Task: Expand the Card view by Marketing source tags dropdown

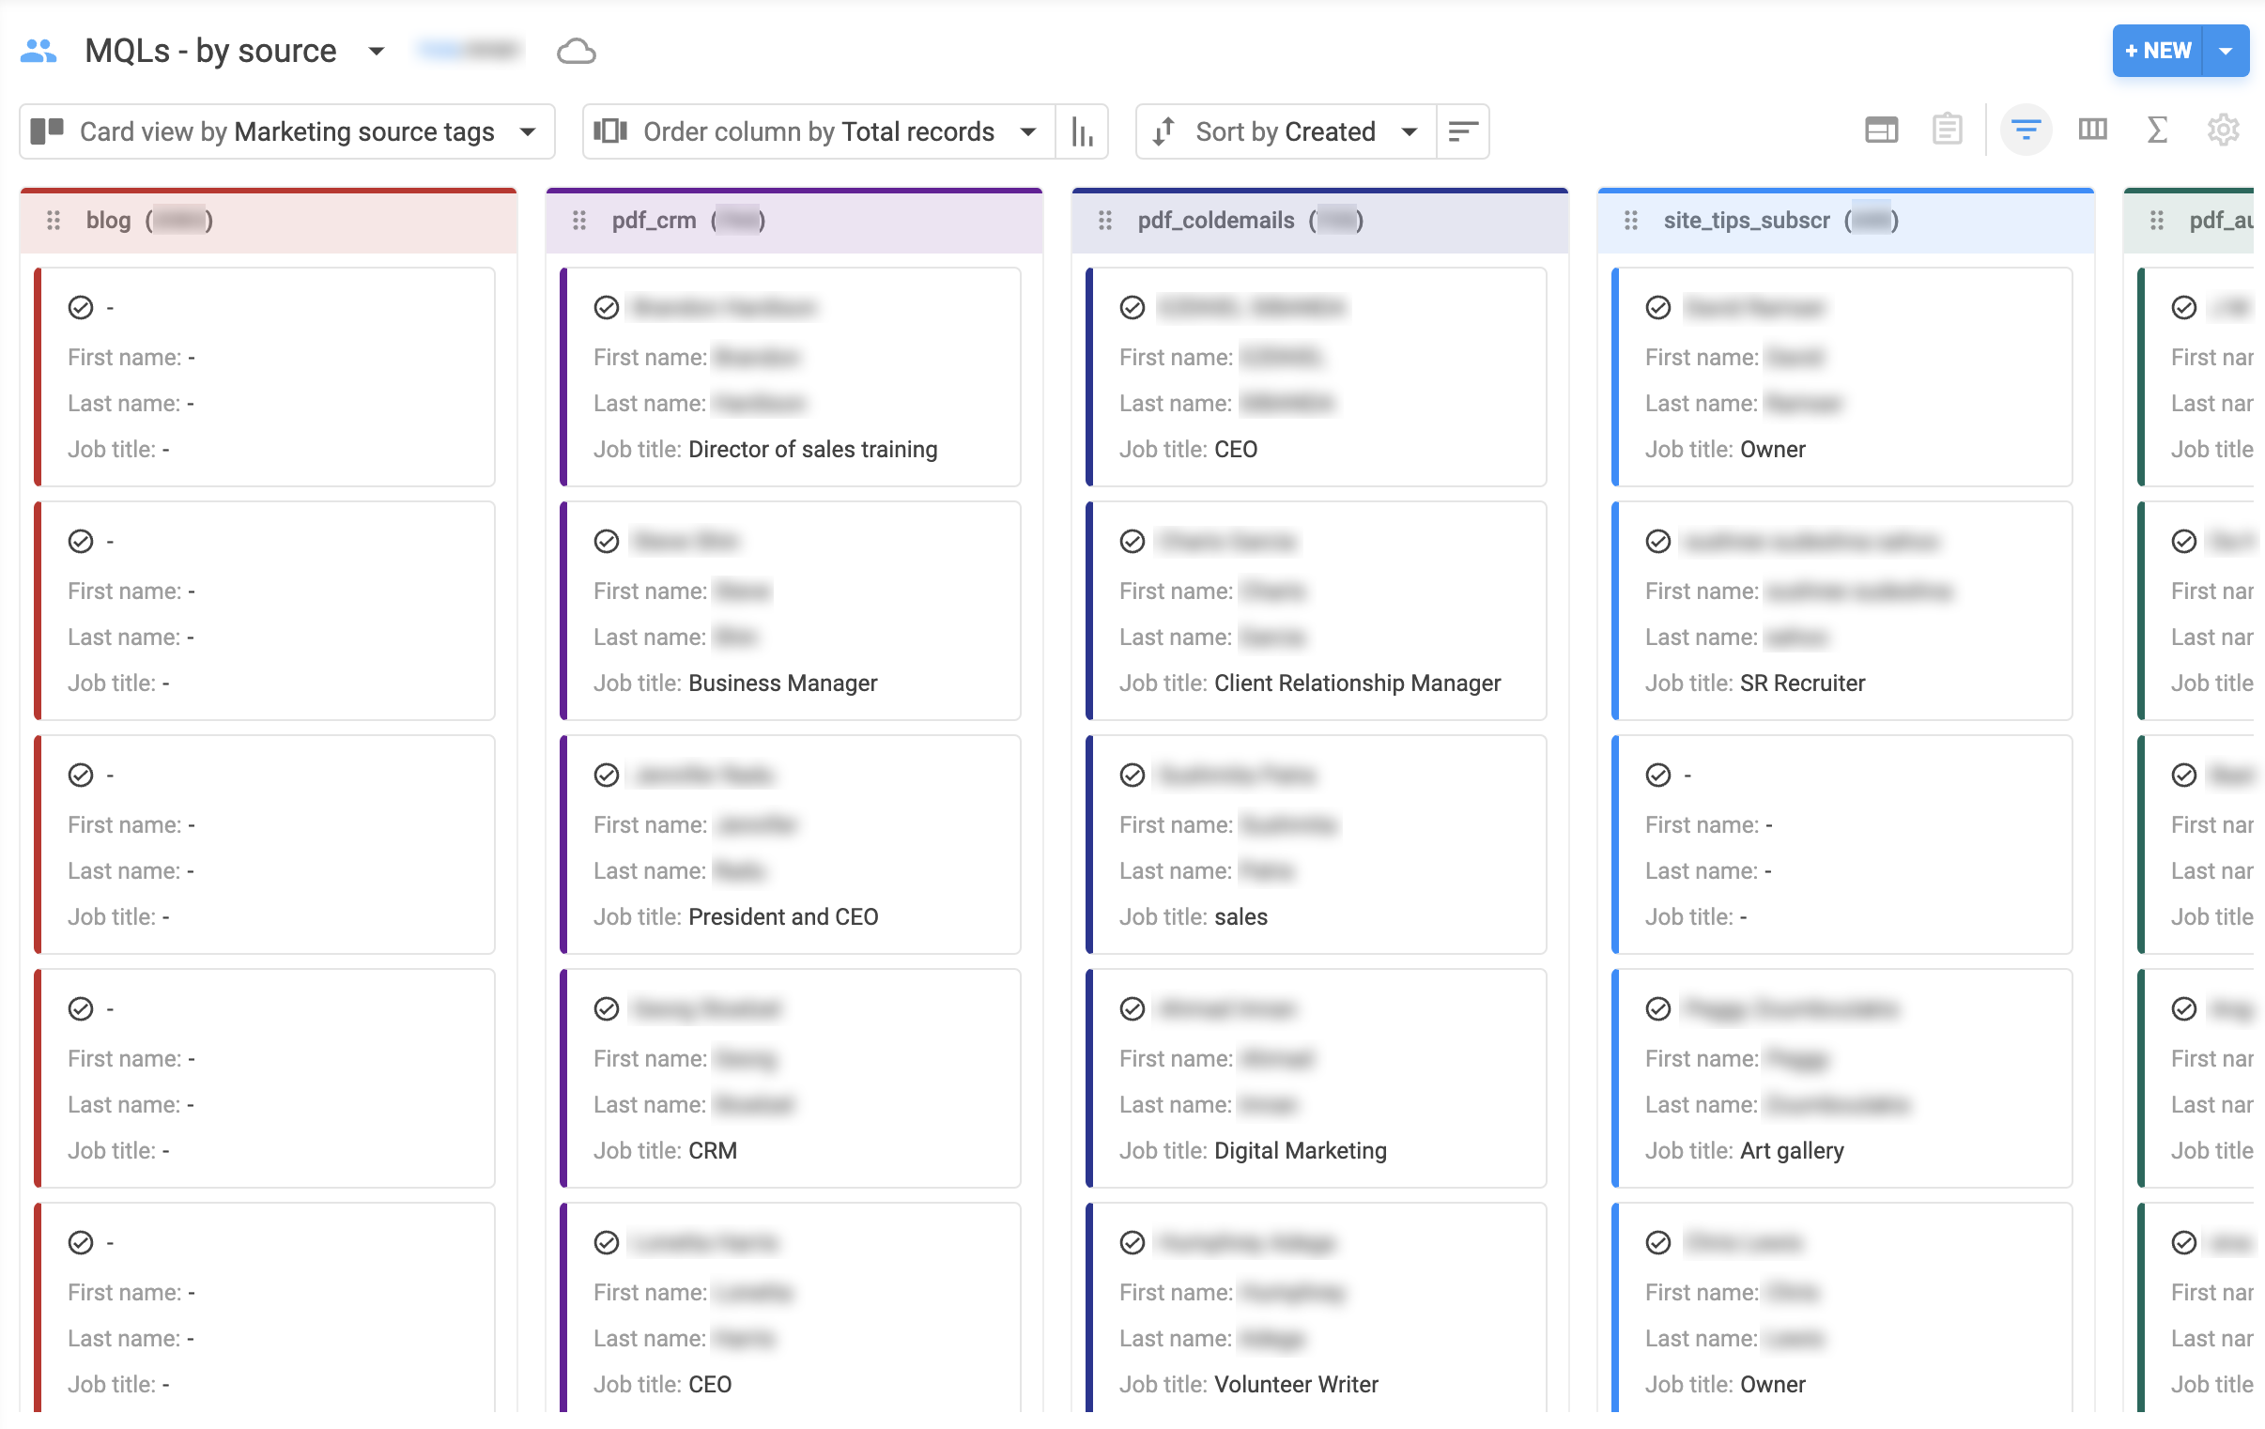Action: tap(529, 131)
